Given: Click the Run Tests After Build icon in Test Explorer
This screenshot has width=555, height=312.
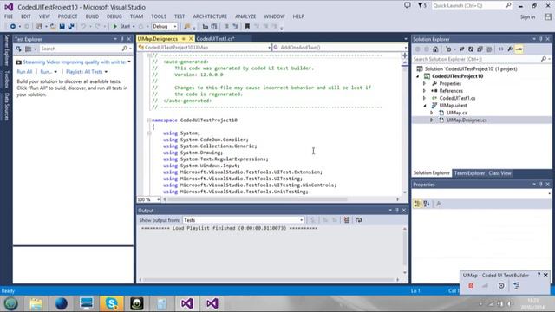Looking at the screenshot, I should point(19,49).
